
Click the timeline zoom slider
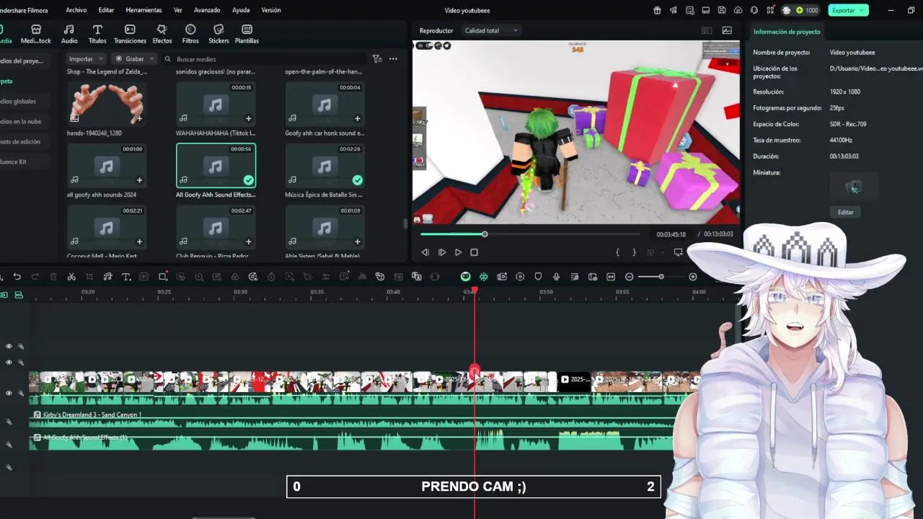661,277
